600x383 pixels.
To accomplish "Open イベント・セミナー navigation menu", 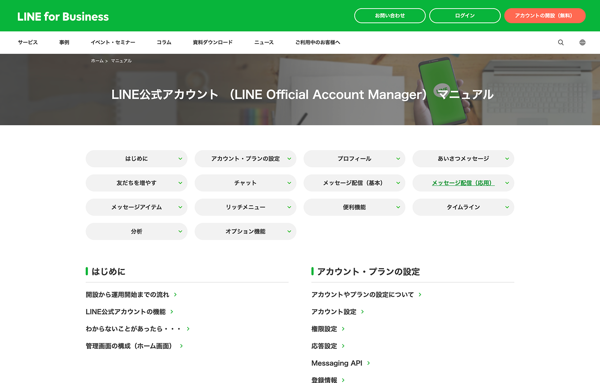I will pyautogui.click(x=113, y=42).
